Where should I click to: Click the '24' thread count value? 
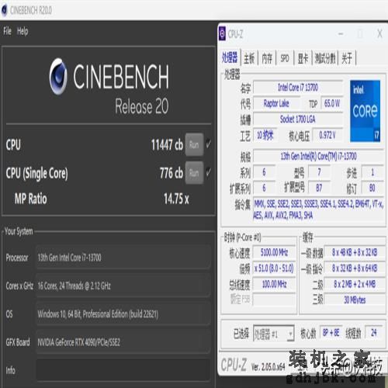click(374, 332)
